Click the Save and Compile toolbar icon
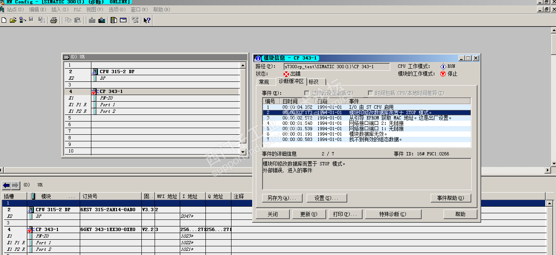 coord(42,20)
